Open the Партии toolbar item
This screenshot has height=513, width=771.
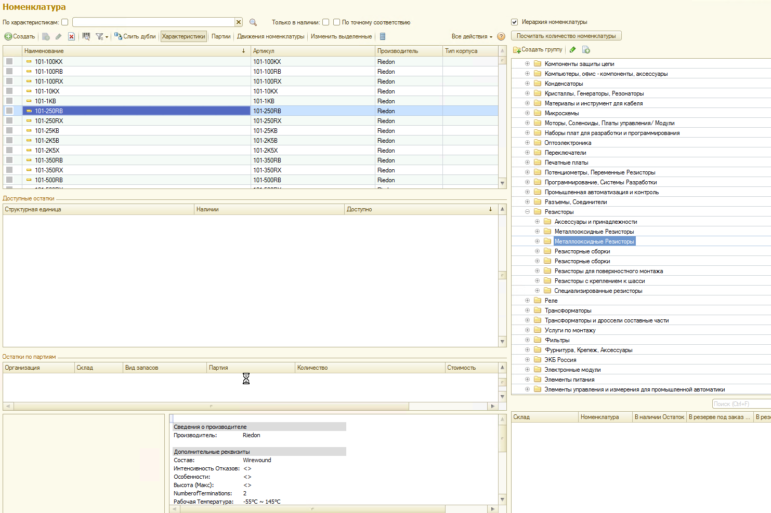(221, 36)
